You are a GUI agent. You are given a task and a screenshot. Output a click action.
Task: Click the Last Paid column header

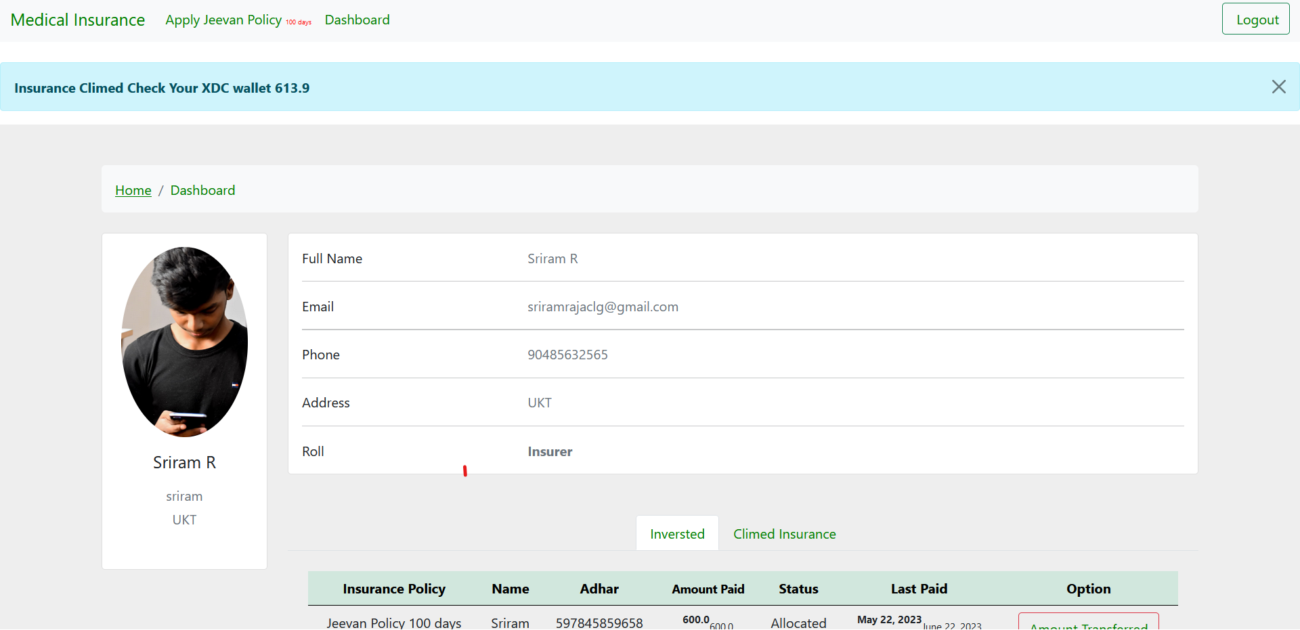pos(919,589)
